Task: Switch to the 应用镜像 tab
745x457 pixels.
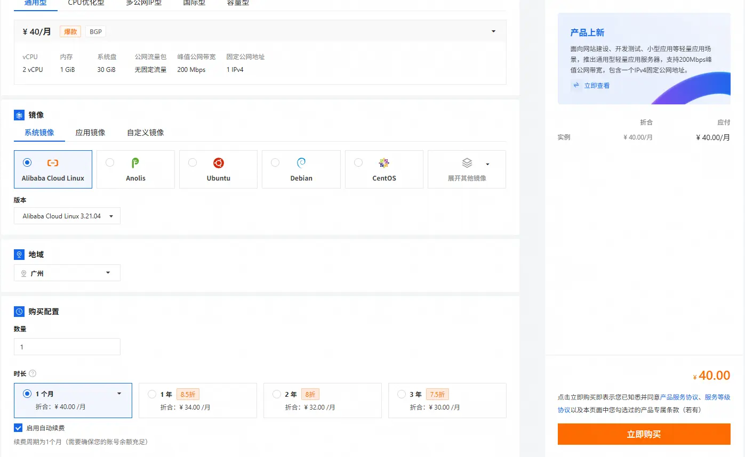Action: pos(90,133)
